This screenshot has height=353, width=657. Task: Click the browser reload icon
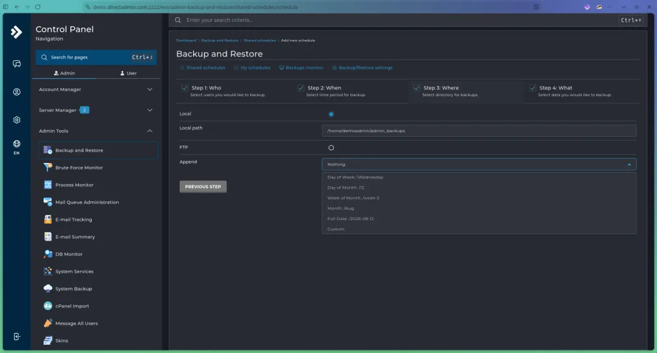[x=38, y=7]
